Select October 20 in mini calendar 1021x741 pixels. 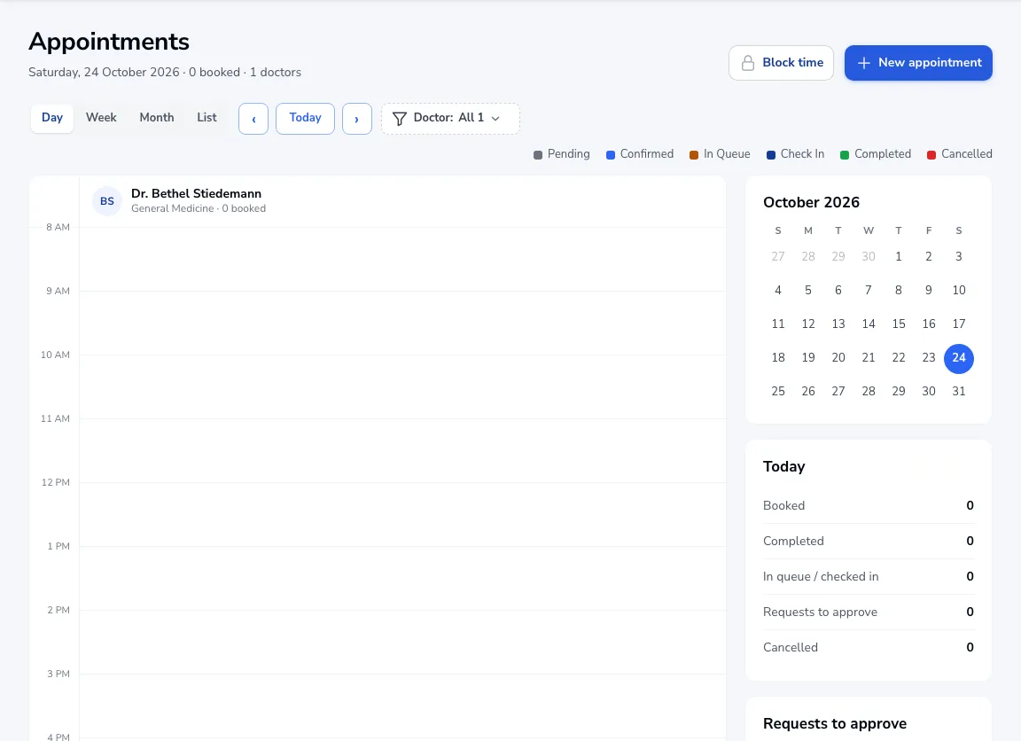pos(838,358)
